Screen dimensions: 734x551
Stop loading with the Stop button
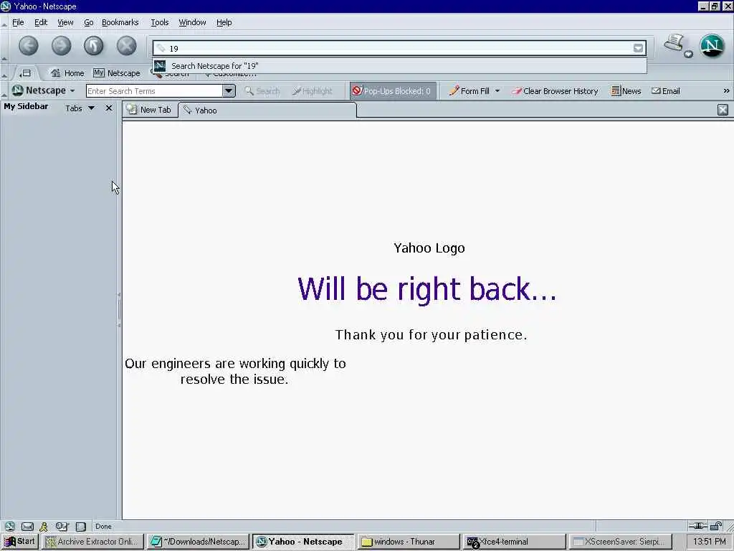(126, 46)
